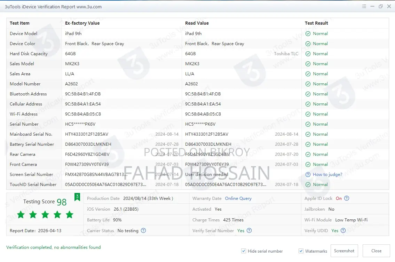This screenshot has height=262, width=395.
Task: Click the Carrier Status No testing value
Action: coord(128,231)
